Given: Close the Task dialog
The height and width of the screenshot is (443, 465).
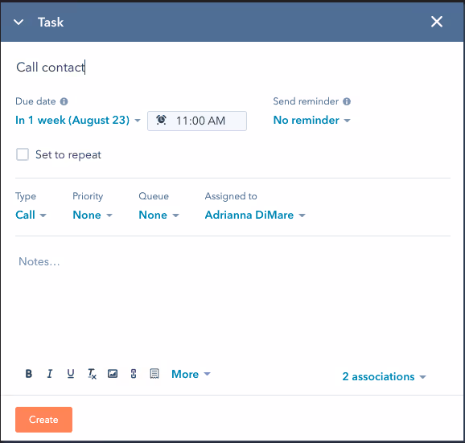Looking at the screenshot, I should click(x=437, y=22).
